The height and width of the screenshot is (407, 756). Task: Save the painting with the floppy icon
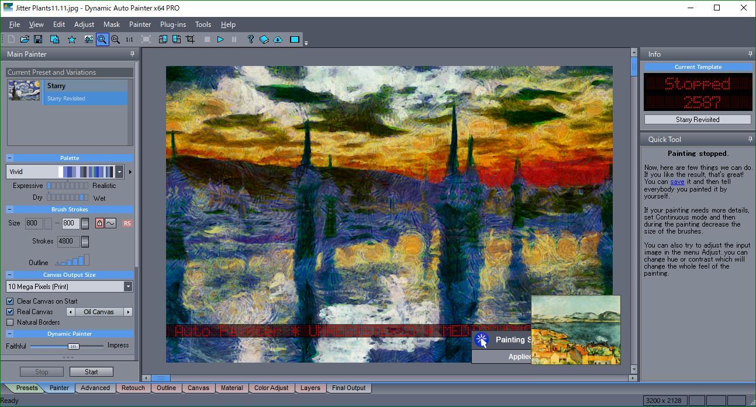(x=38, y=39)
